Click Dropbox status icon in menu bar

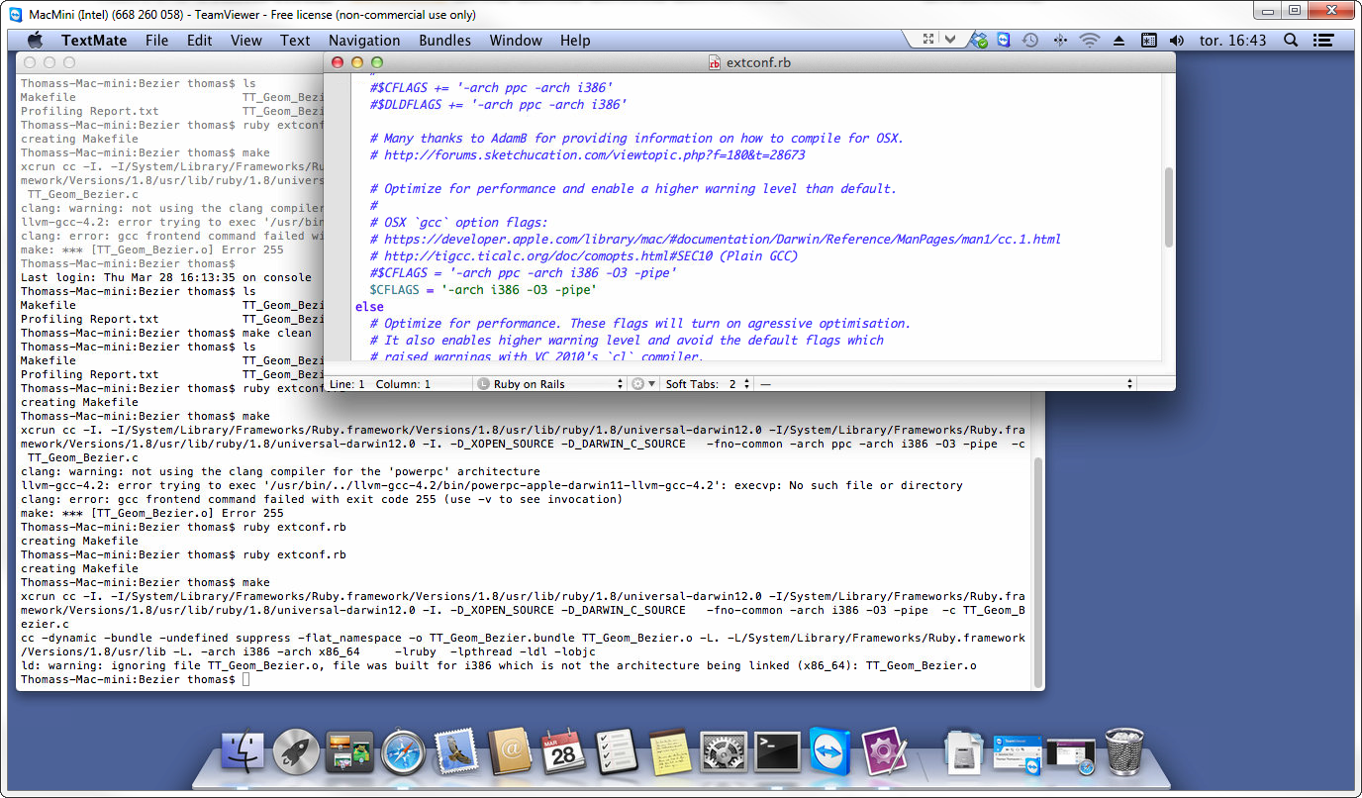[x=979, y=41]
